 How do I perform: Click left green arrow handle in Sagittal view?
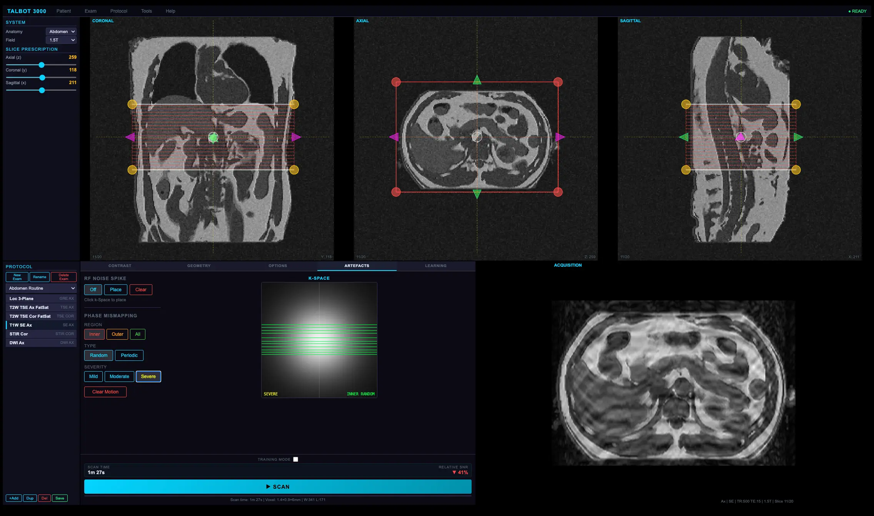(x=684, y=137)
